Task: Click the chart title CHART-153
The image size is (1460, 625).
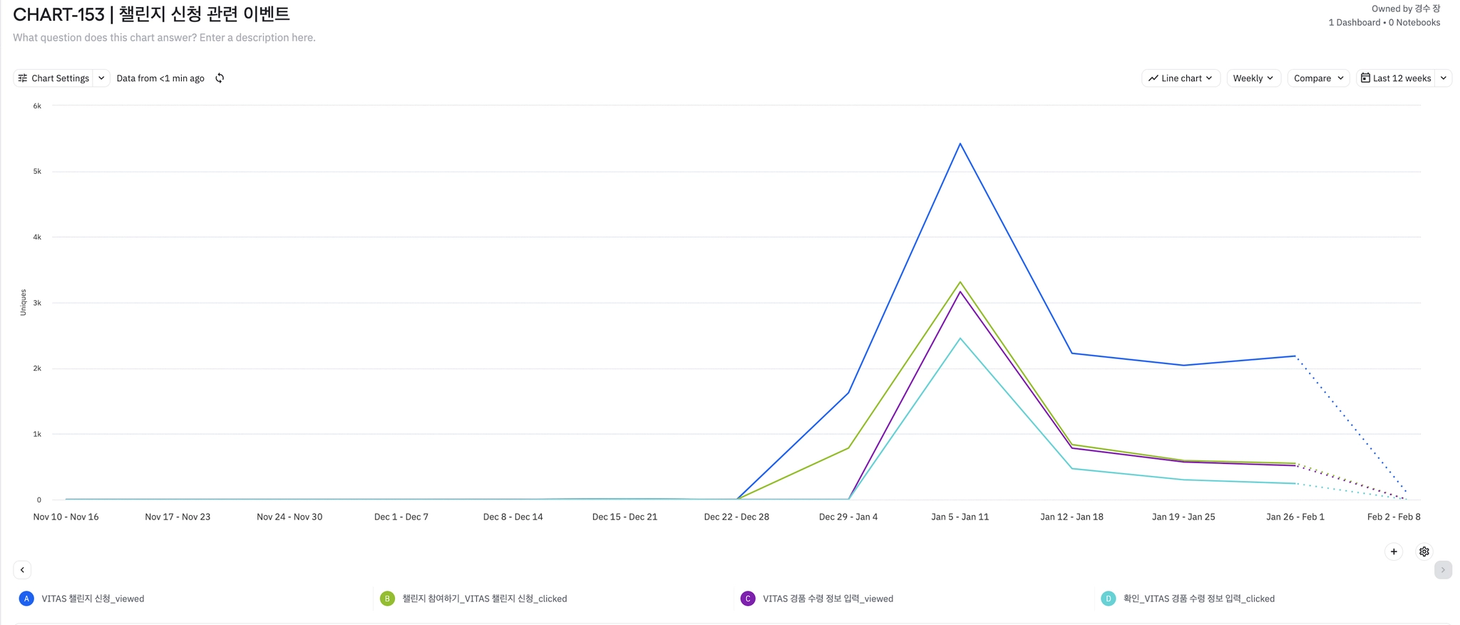Action: (x=151, y=14)
